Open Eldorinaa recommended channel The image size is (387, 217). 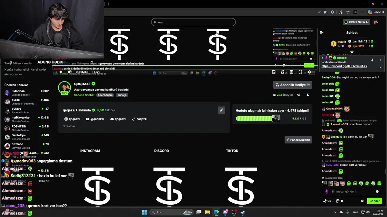[27, 93]
